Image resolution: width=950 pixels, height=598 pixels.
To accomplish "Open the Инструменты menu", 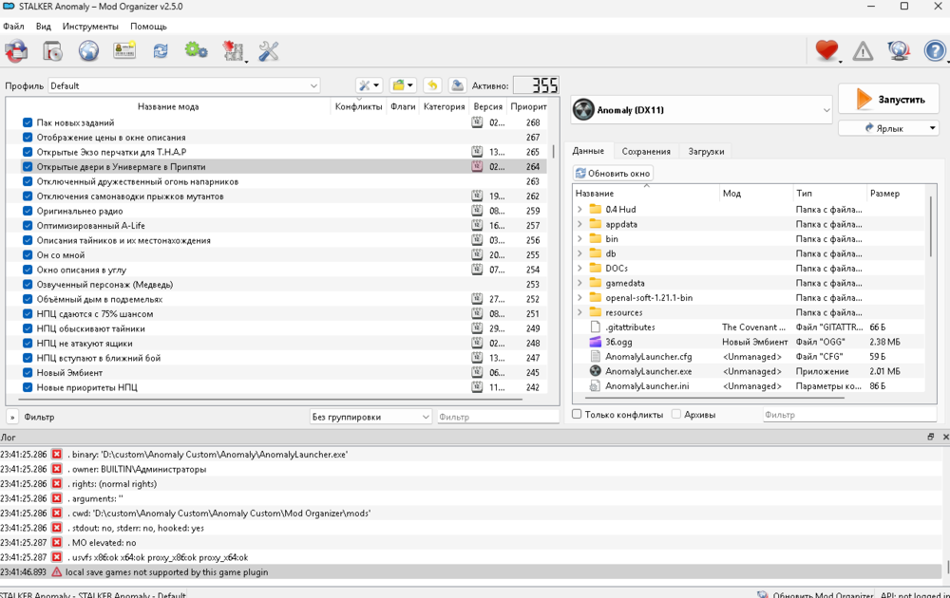I will pos(90,27).
